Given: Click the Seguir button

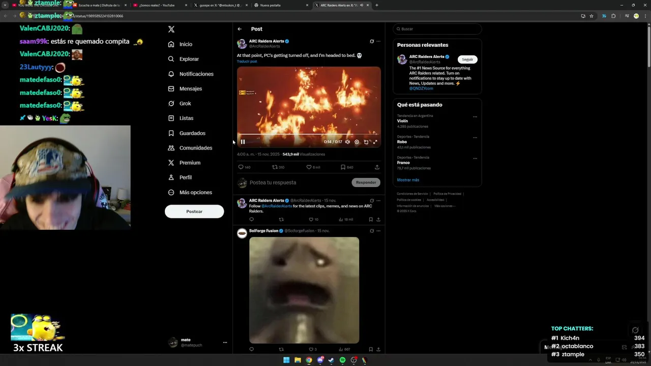Looking at the screenshot, I should 467,59.
